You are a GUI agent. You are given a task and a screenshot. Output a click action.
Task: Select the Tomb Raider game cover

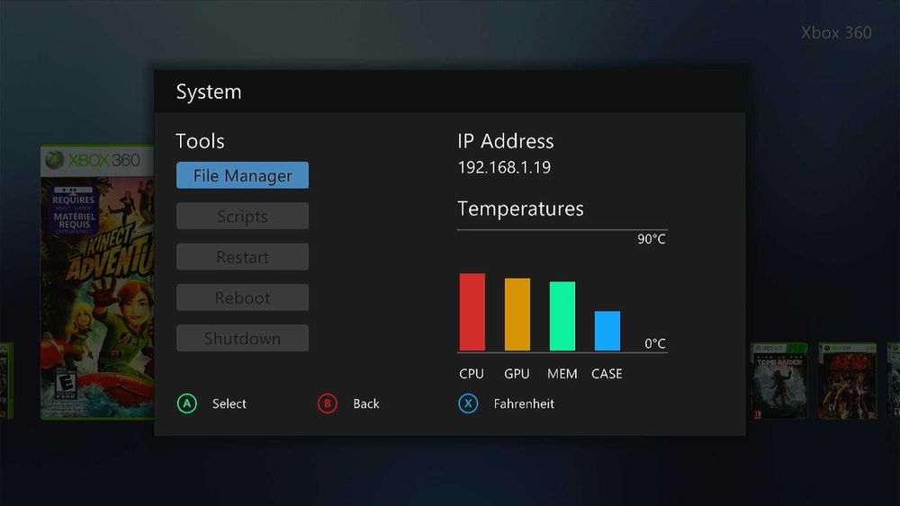[x=779, y=381]
